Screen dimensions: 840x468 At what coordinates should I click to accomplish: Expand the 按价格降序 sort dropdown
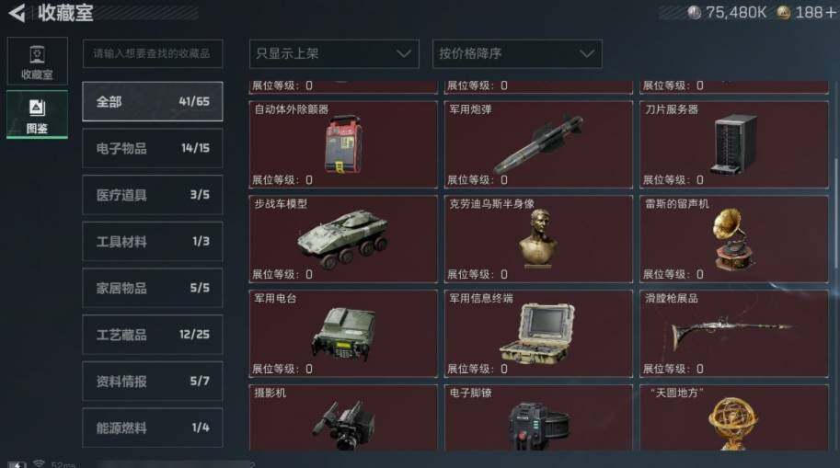[x=517, y=53]
